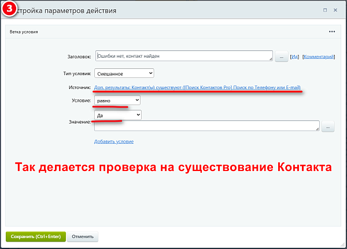The width and height of the screenshot is (347, 249).
Task: Open the Значение dropdown set to Да
Action: (x=118, y=115)
